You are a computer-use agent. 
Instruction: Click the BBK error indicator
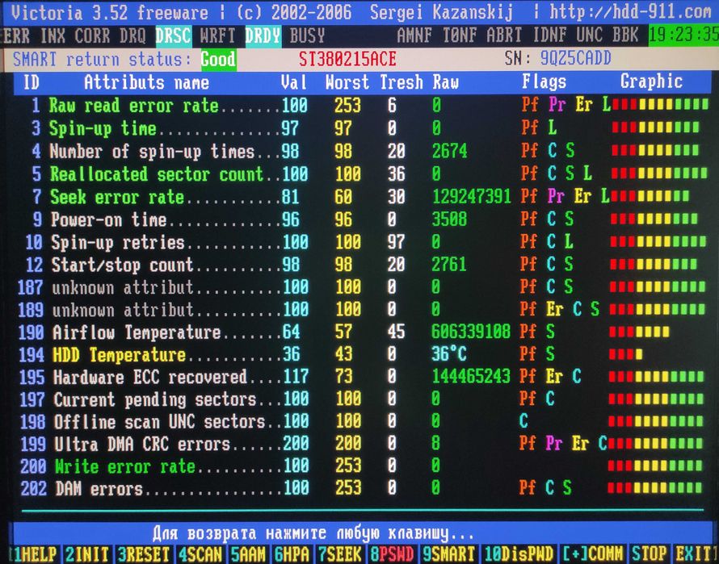point(626,36)
